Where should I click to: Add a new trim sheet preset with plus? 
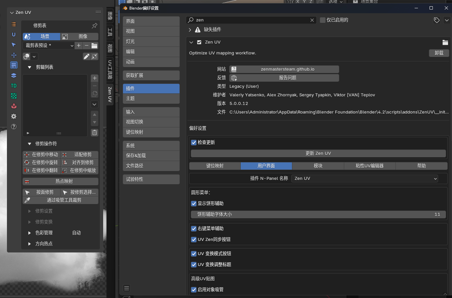coord(79,46)
